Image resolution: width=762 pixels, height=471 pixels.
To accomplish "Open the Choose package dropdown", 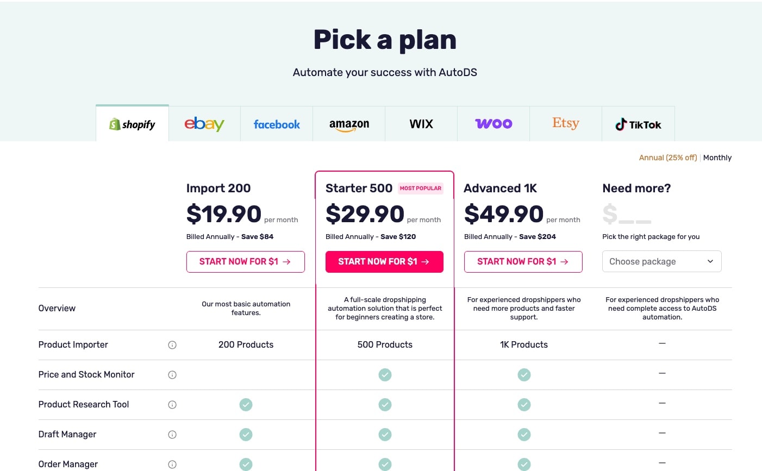I will point(661,261).
